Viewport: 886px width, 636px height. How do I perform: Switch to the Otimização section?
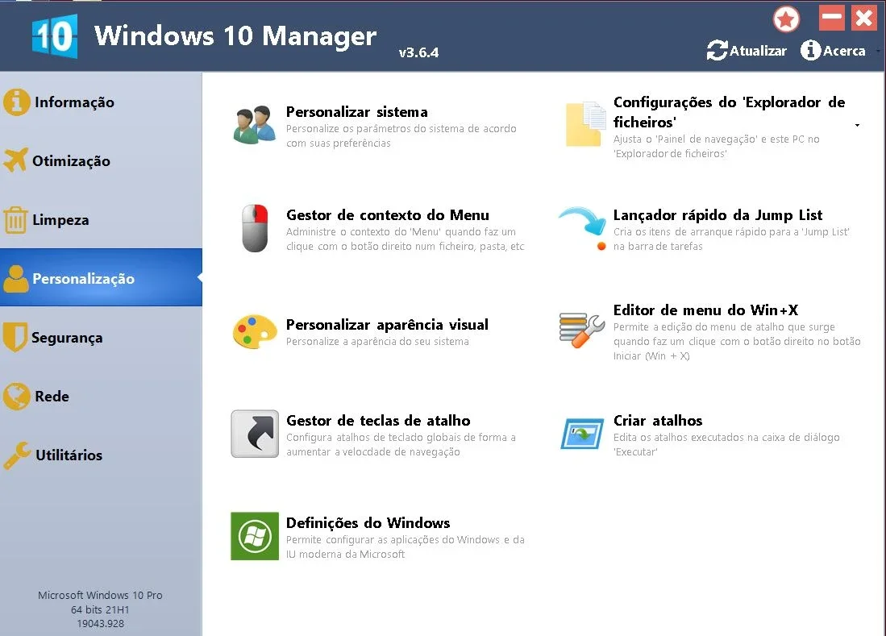click(x=101, y=161)
